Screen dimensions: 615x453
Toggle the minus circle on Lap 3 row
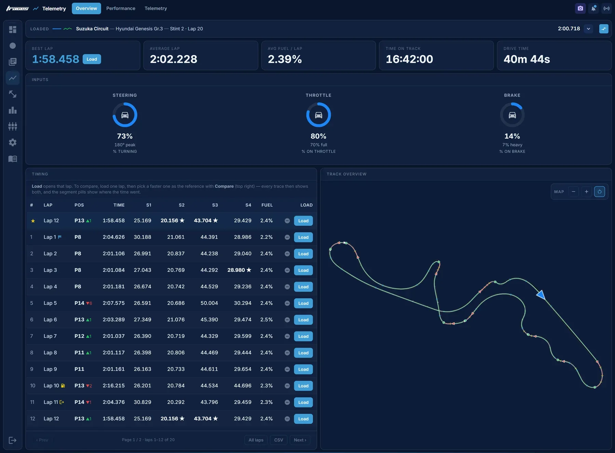[287, 270]
